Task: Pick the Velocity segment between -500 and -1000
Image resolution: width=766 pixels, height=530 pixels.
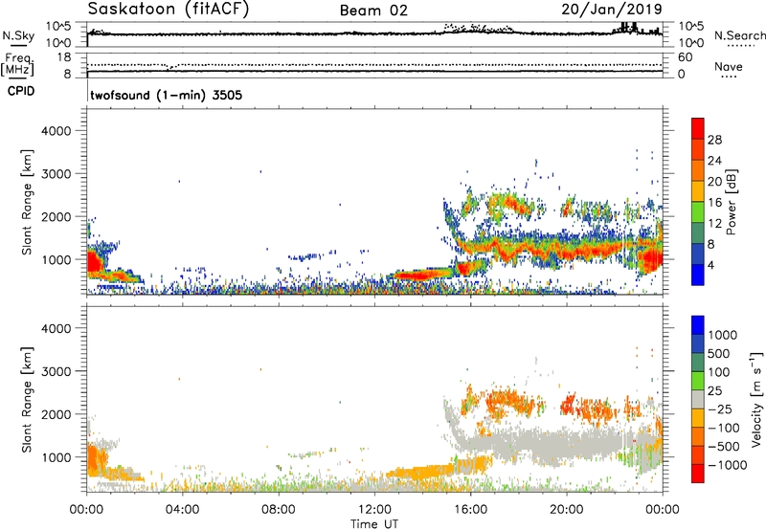Action: [698, 454]
